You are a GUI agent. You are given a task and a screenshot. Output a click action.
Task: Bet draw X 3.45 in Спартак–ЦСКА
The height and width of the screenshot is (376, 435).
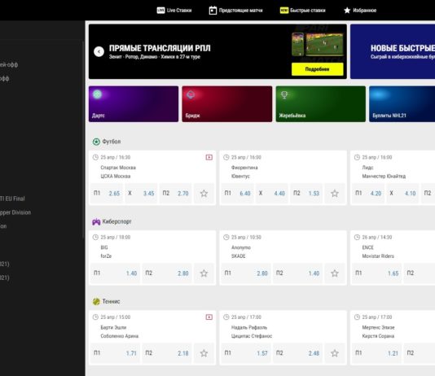141,194
